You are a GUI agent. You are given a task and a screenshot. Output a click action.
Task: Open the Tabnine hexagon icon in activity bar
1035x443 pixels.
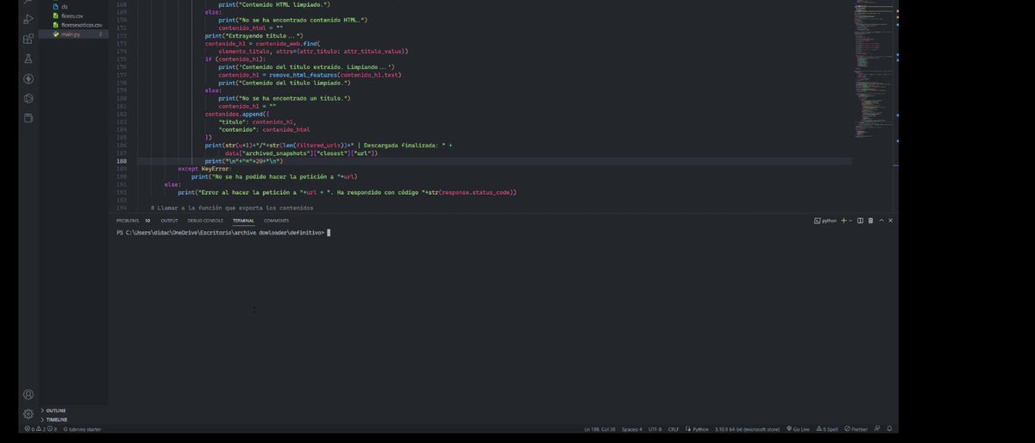click(x=28, y=98)
